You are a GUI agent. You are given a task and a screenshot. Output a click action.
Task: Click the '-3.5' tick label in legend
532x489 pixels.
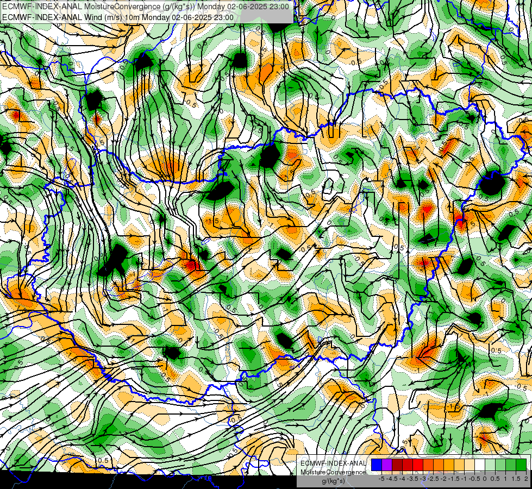[x=412, y=479]
